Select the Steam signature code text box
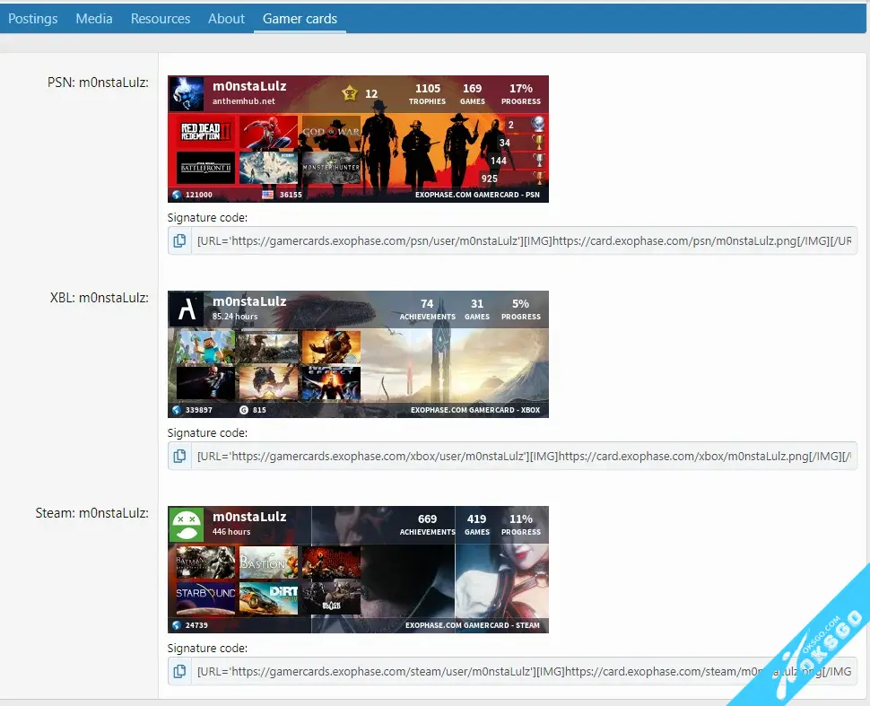870x706 pixels. coord(524,671)
